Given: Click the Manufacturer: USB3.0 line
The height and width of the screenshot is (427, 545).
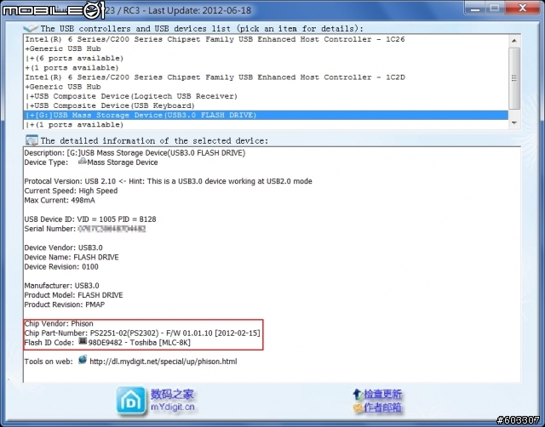Looking at the screenshot, I should (61, 286).
